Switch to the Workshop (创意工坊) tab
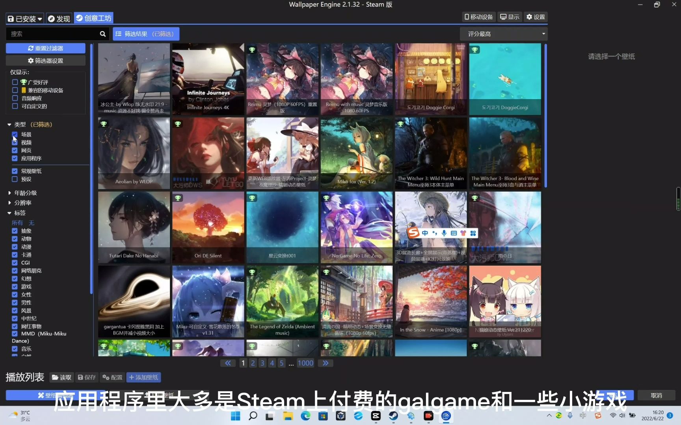 (x=93, y=18)
